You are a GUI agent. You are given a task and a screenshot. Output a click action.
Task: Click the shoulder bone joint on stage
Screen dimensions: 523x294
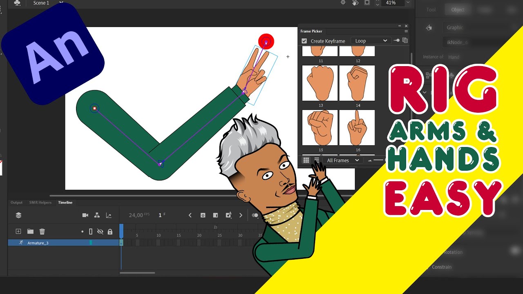(x=94, y=108)
